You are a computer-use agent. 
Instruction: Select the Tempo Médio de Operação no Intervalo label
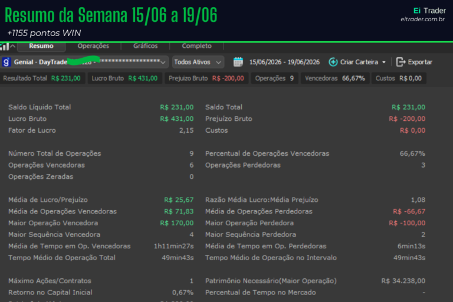pyautogui.click(x=271, y=258)
